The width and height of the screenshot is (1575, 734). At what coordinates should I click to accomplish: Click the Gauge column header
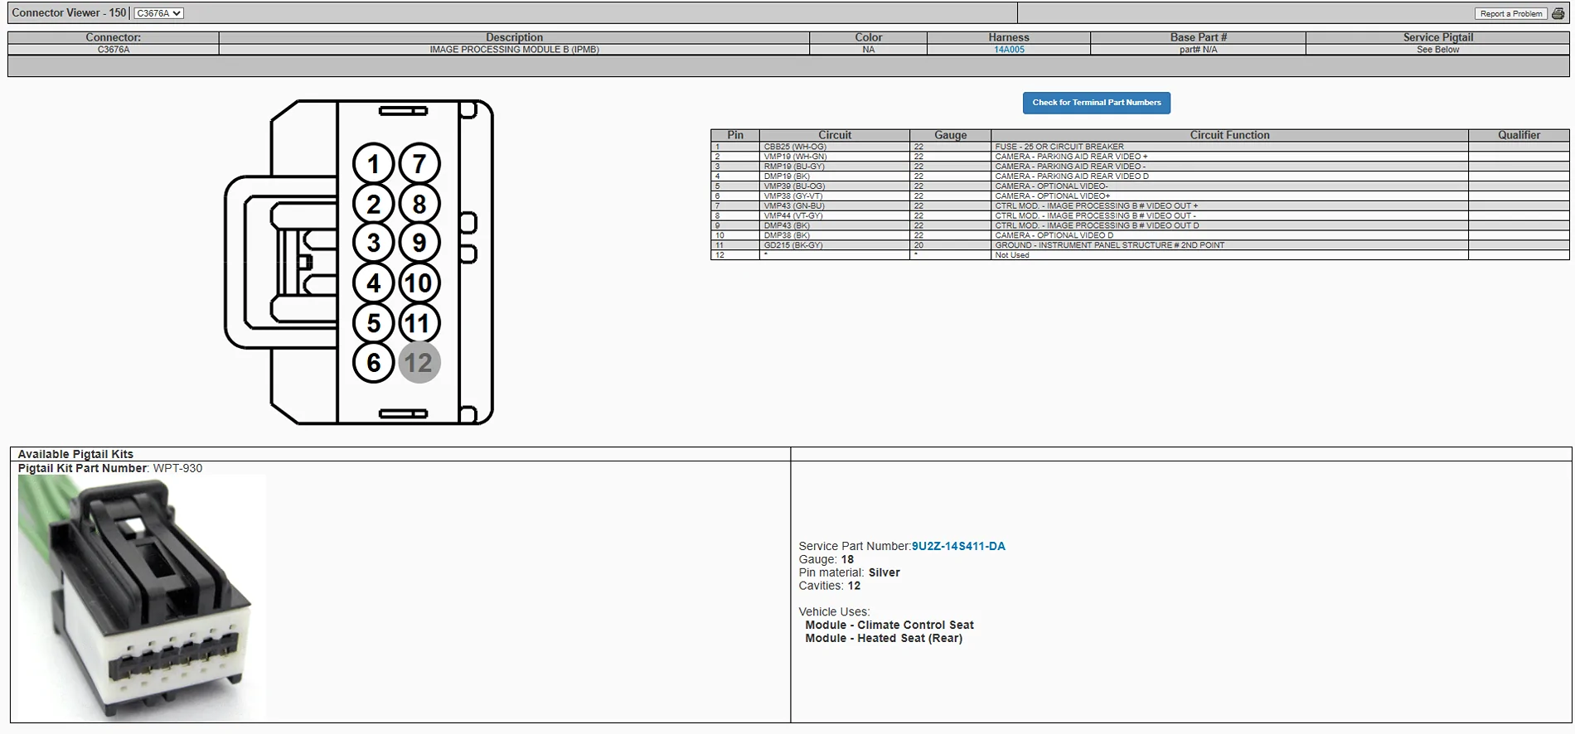(x=950, y=135)
